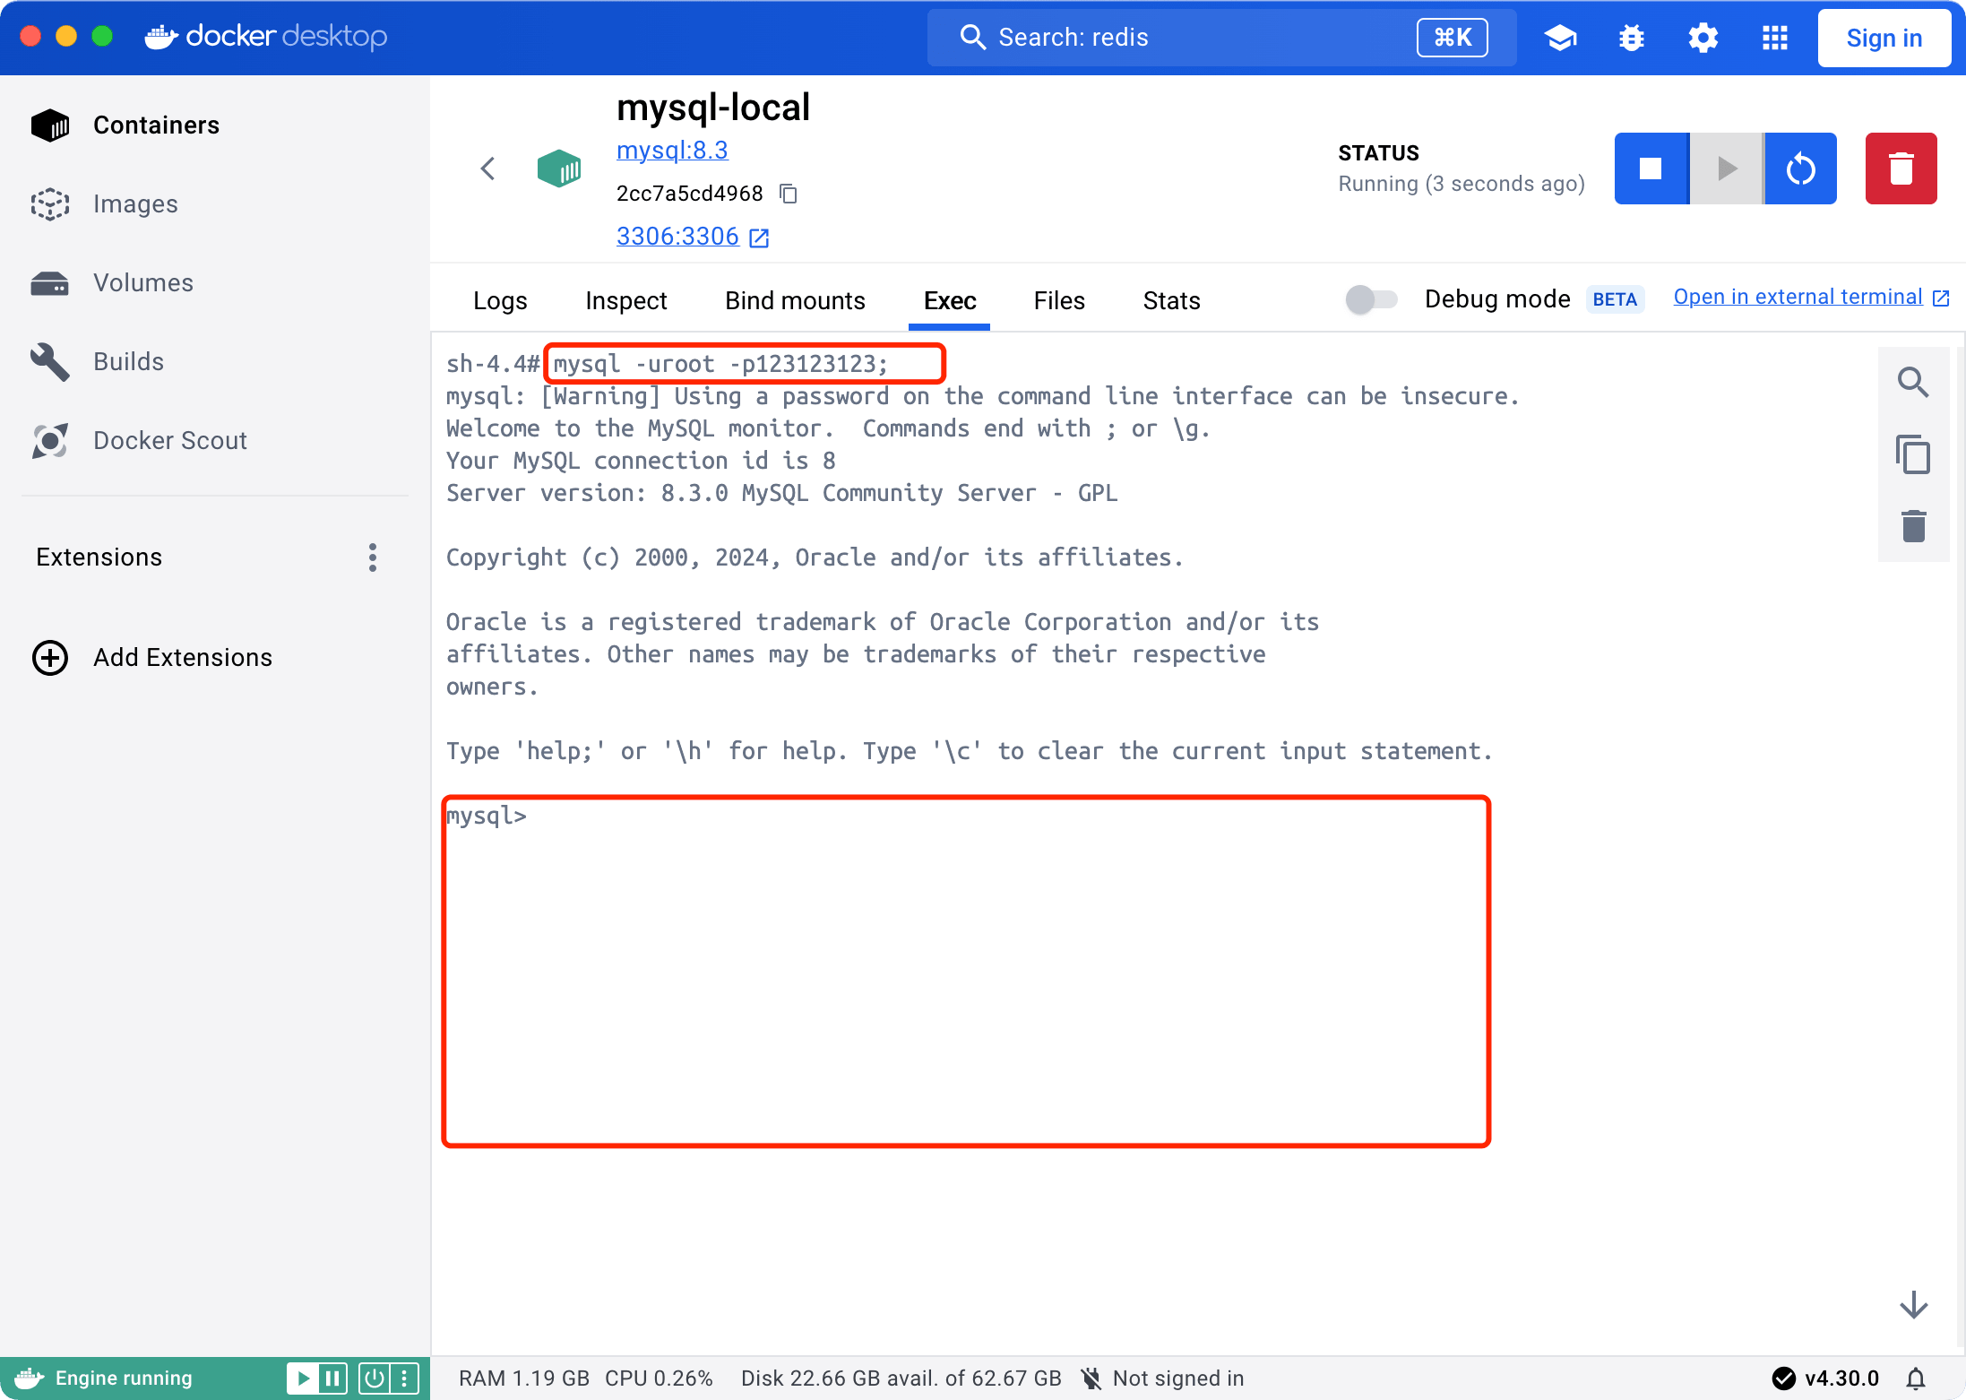Screen dimensions: 1966x1400
Task: Switch to the Inspect tab
Action: coord(626,300)
